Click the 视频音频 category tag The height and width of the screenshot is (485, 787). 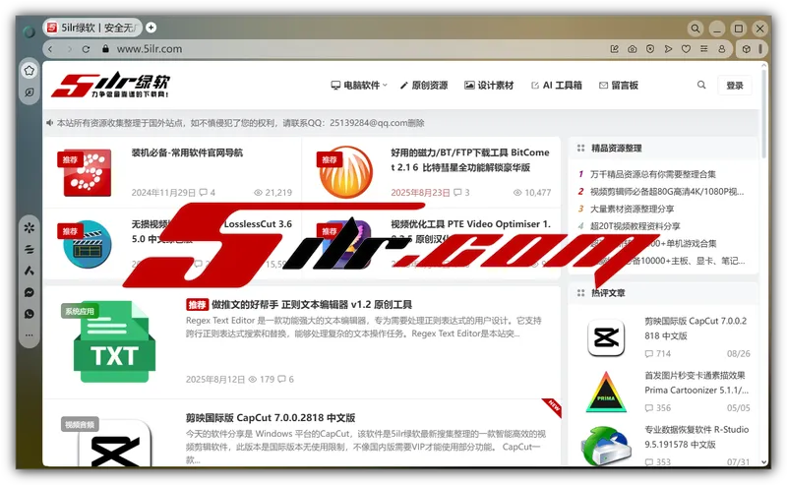pyautogui.click(x=80, y=425)
